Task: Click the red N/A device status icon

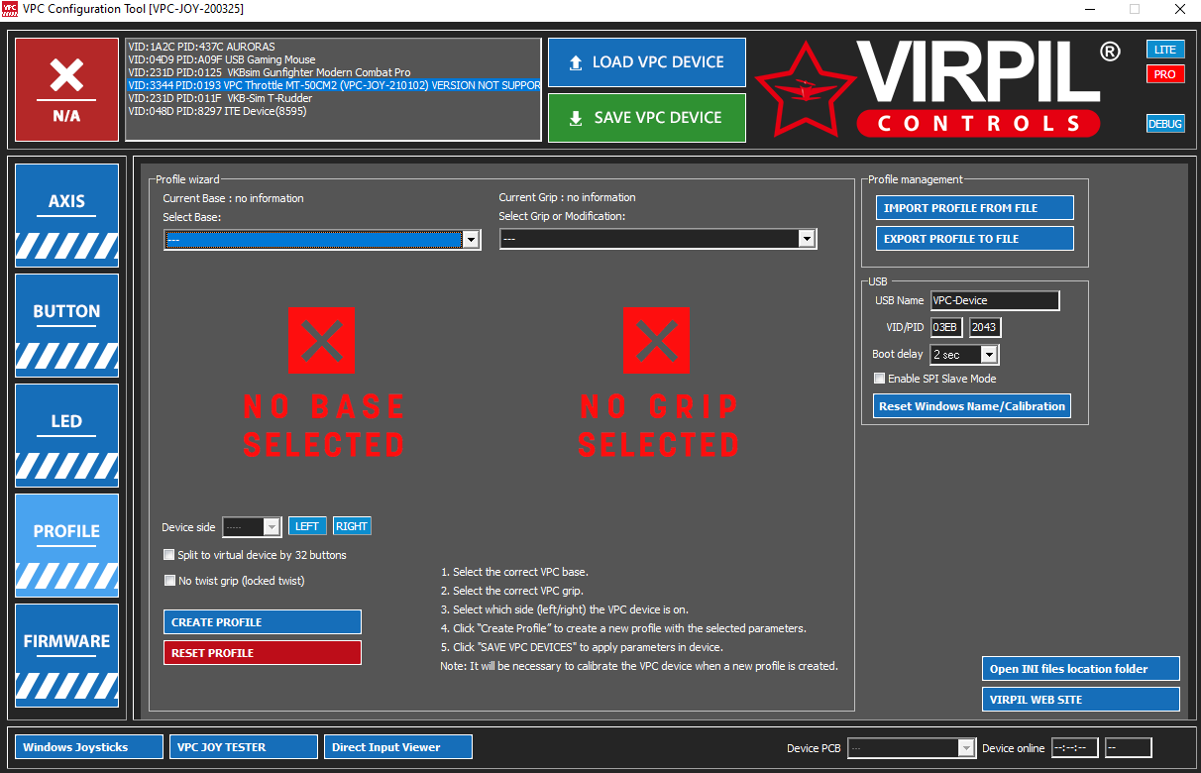Action: tap(66, 90)
